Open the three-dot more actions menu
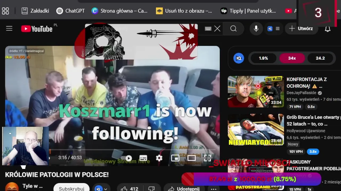 point(214,189)
